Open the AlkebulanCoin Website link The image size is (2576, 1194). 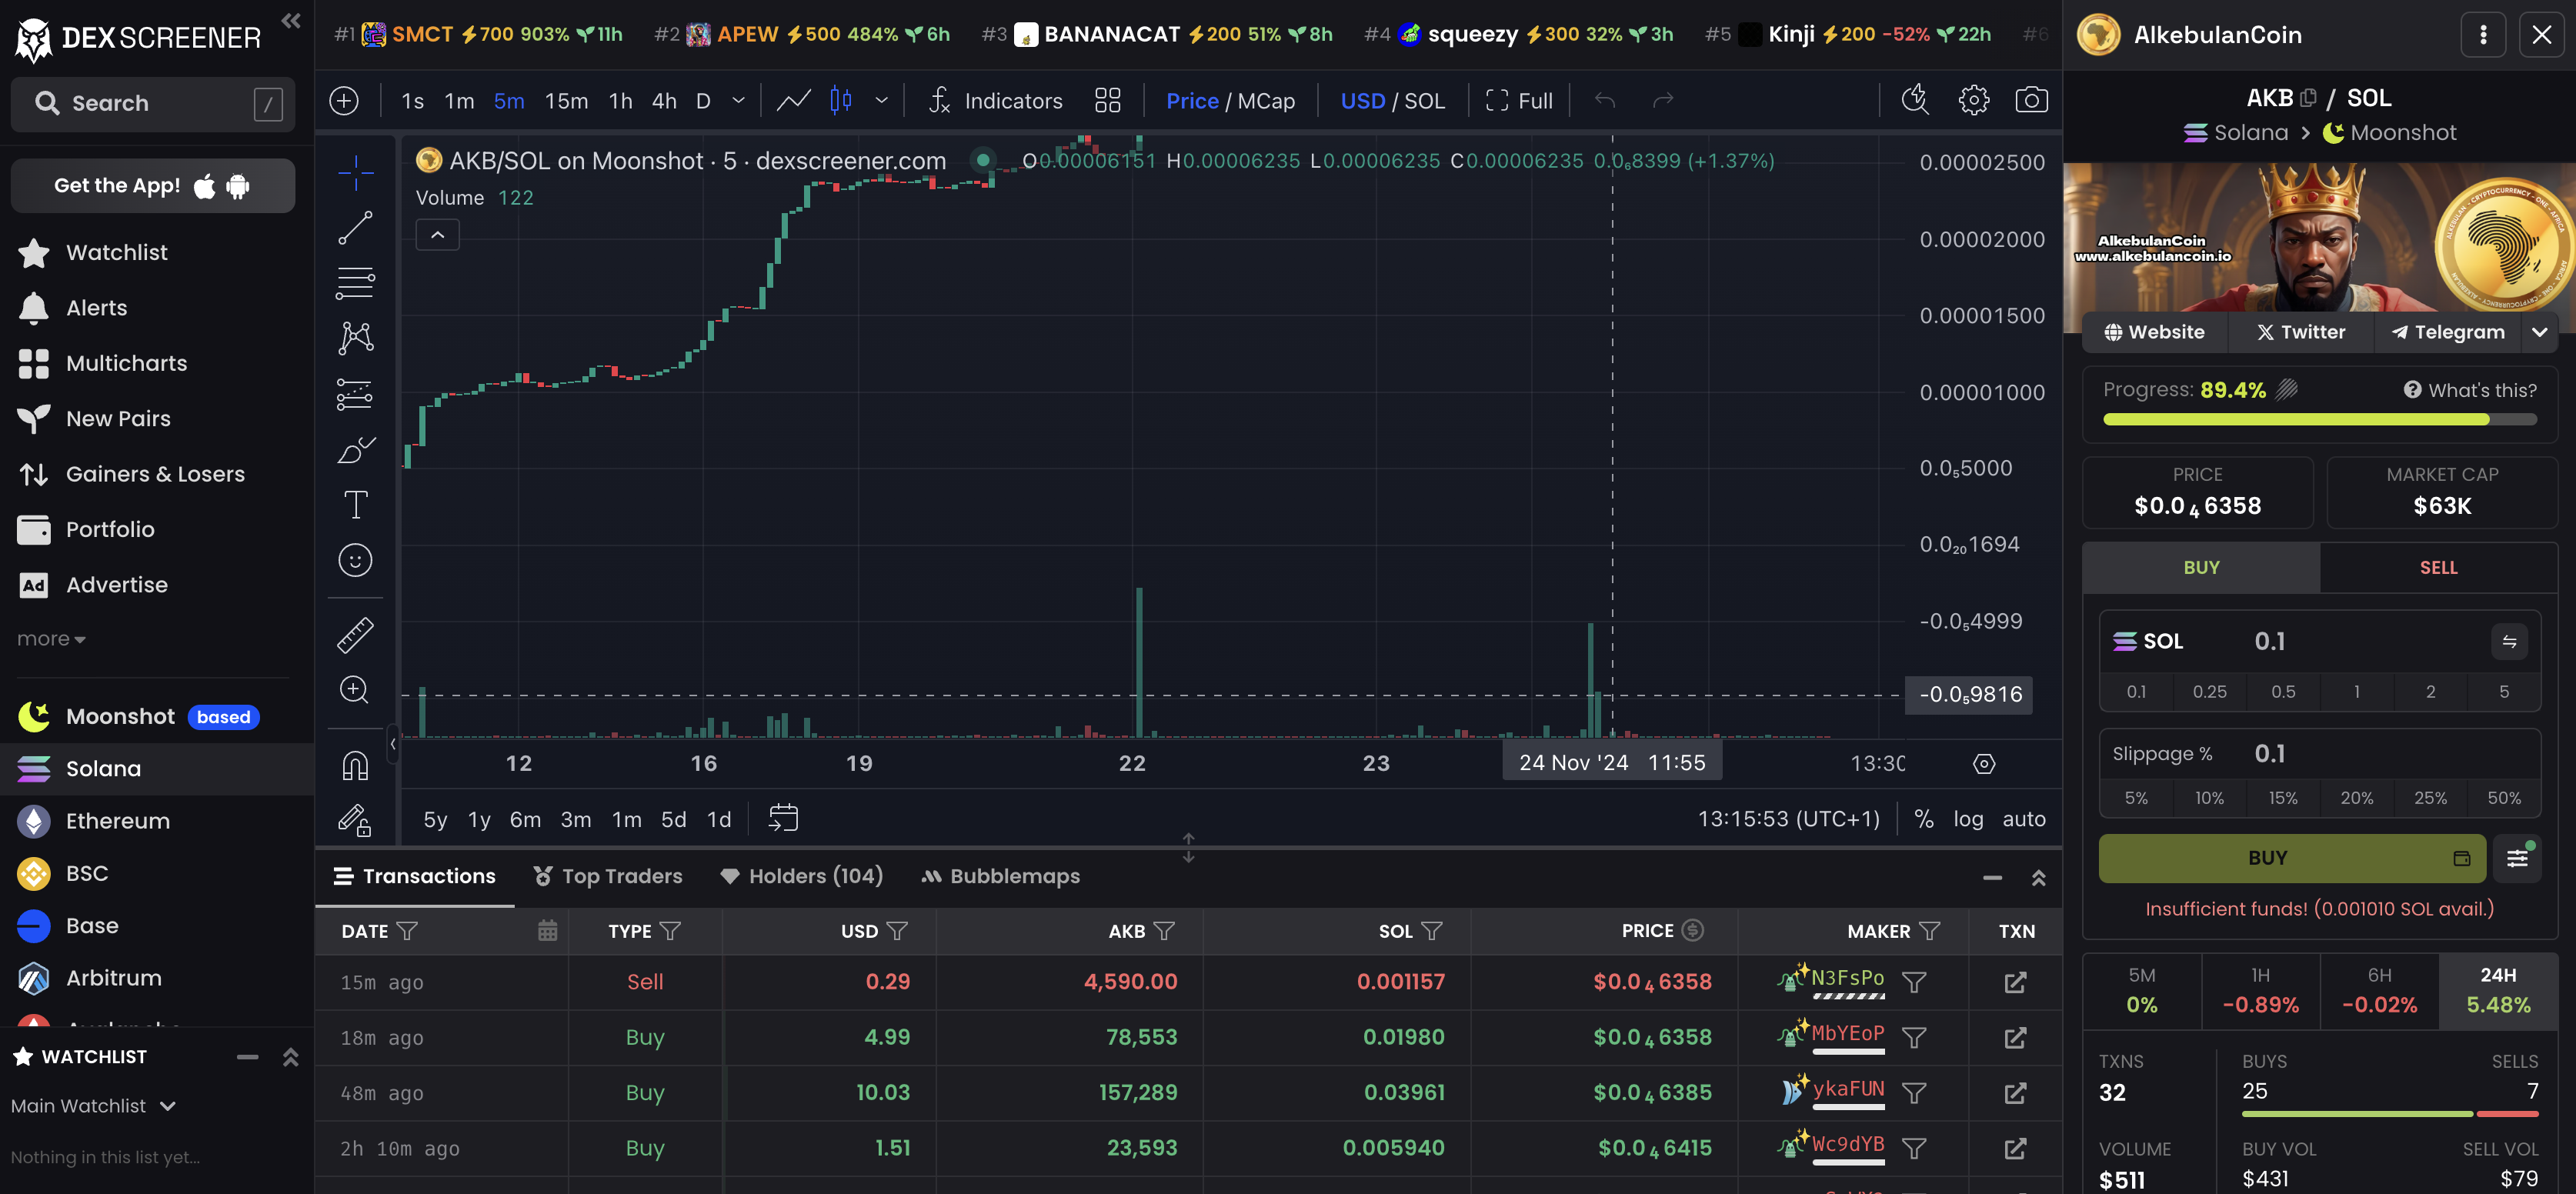pyautogui.click(x=2154, y=332)
